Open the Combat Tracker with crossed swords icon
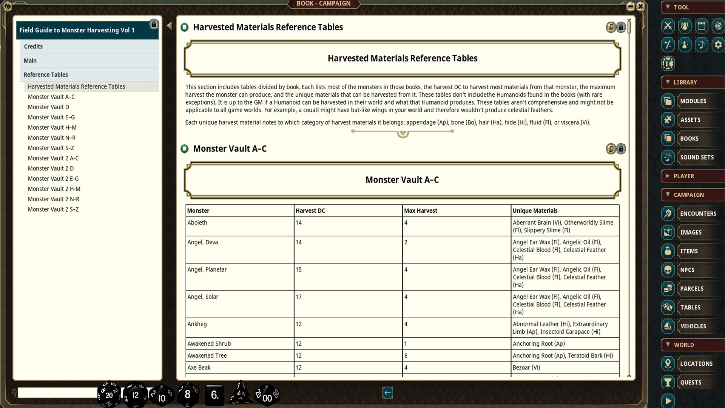The width and height of the screenshot is (725, 408). [x=668, y=26]
